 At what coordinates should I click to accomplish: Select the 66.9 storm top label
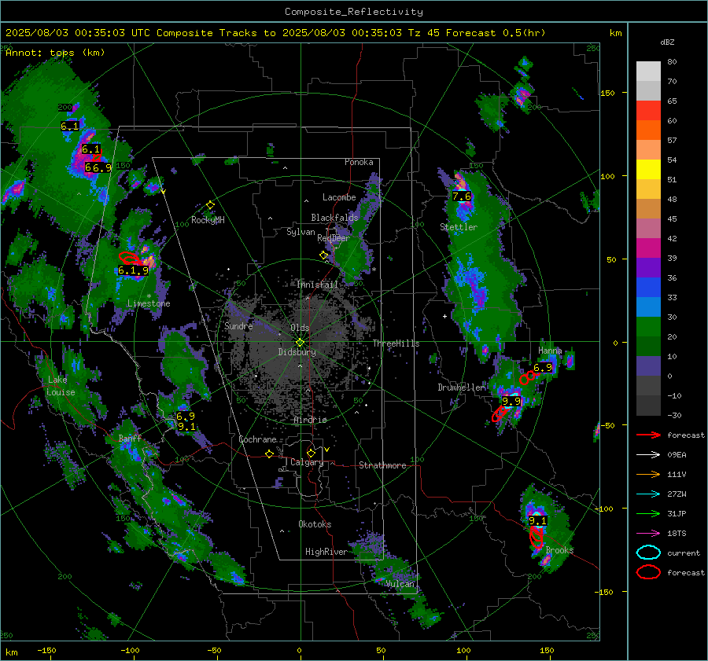point(98,168)
